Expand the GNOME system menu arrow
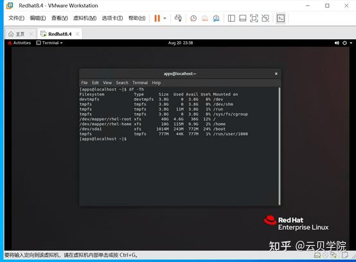This screenshot has width=356, height=262. pos(351,43)
